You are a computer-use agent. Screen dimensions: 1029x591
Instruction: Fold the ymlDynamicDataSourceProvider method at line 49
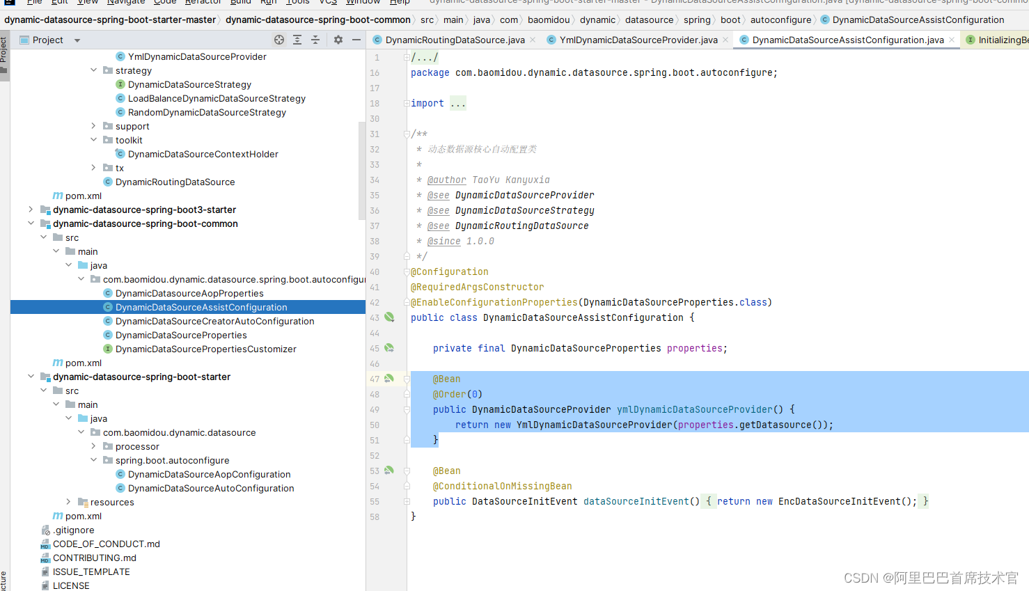point(407,409)
